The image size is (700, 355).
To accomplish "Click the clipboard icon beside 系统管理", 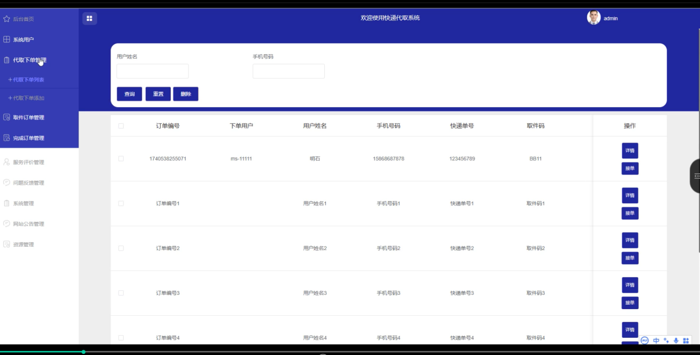I will (7, 203).
